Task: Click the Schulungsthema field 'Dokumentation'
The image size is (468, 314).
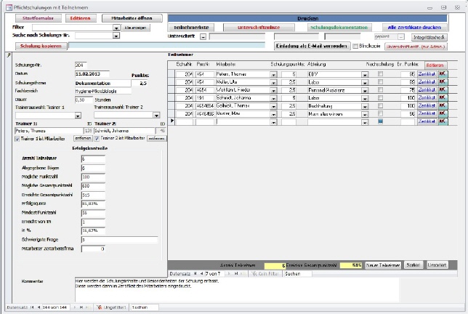Action: coord(102,84)
